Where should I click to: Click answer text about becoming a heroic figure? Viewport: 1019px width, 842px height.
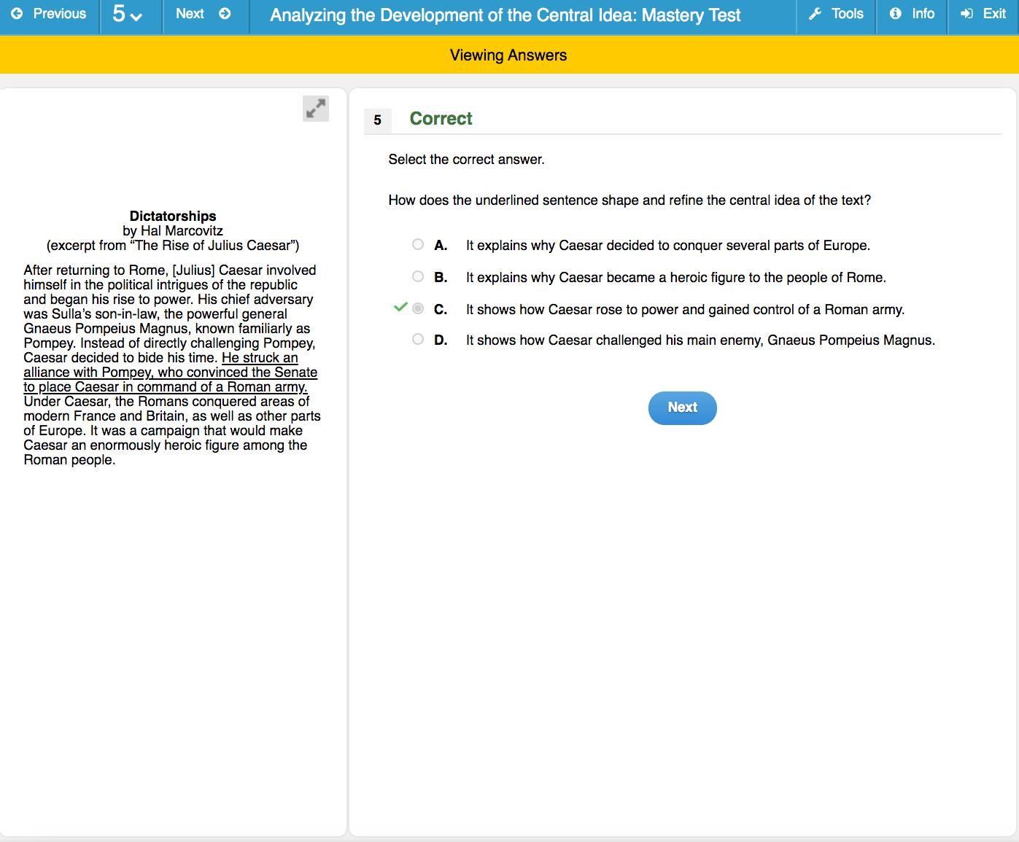[676, 278]
